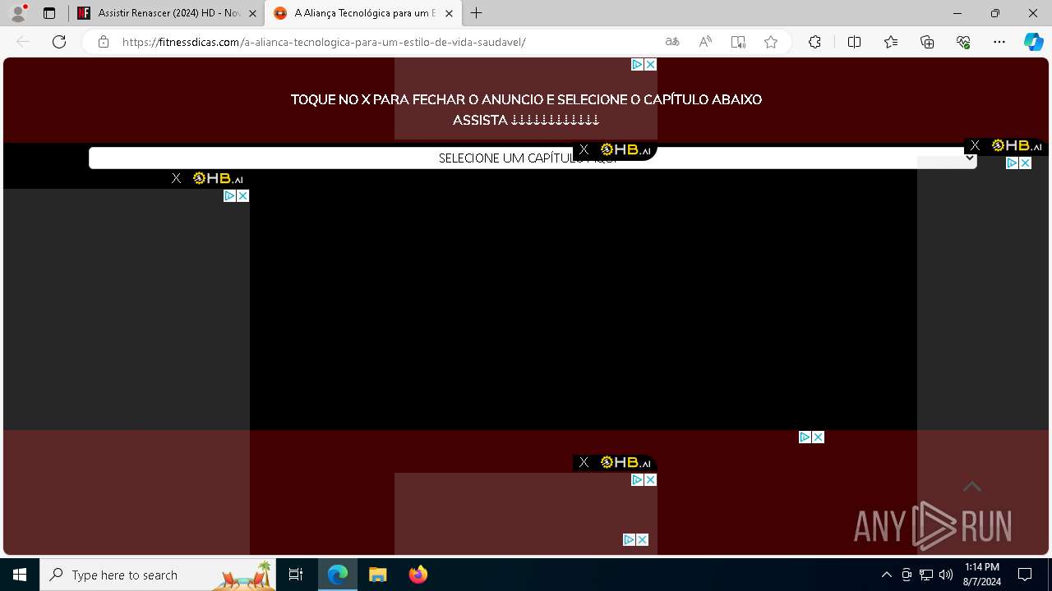Open the notification center

coord(1025,575)
